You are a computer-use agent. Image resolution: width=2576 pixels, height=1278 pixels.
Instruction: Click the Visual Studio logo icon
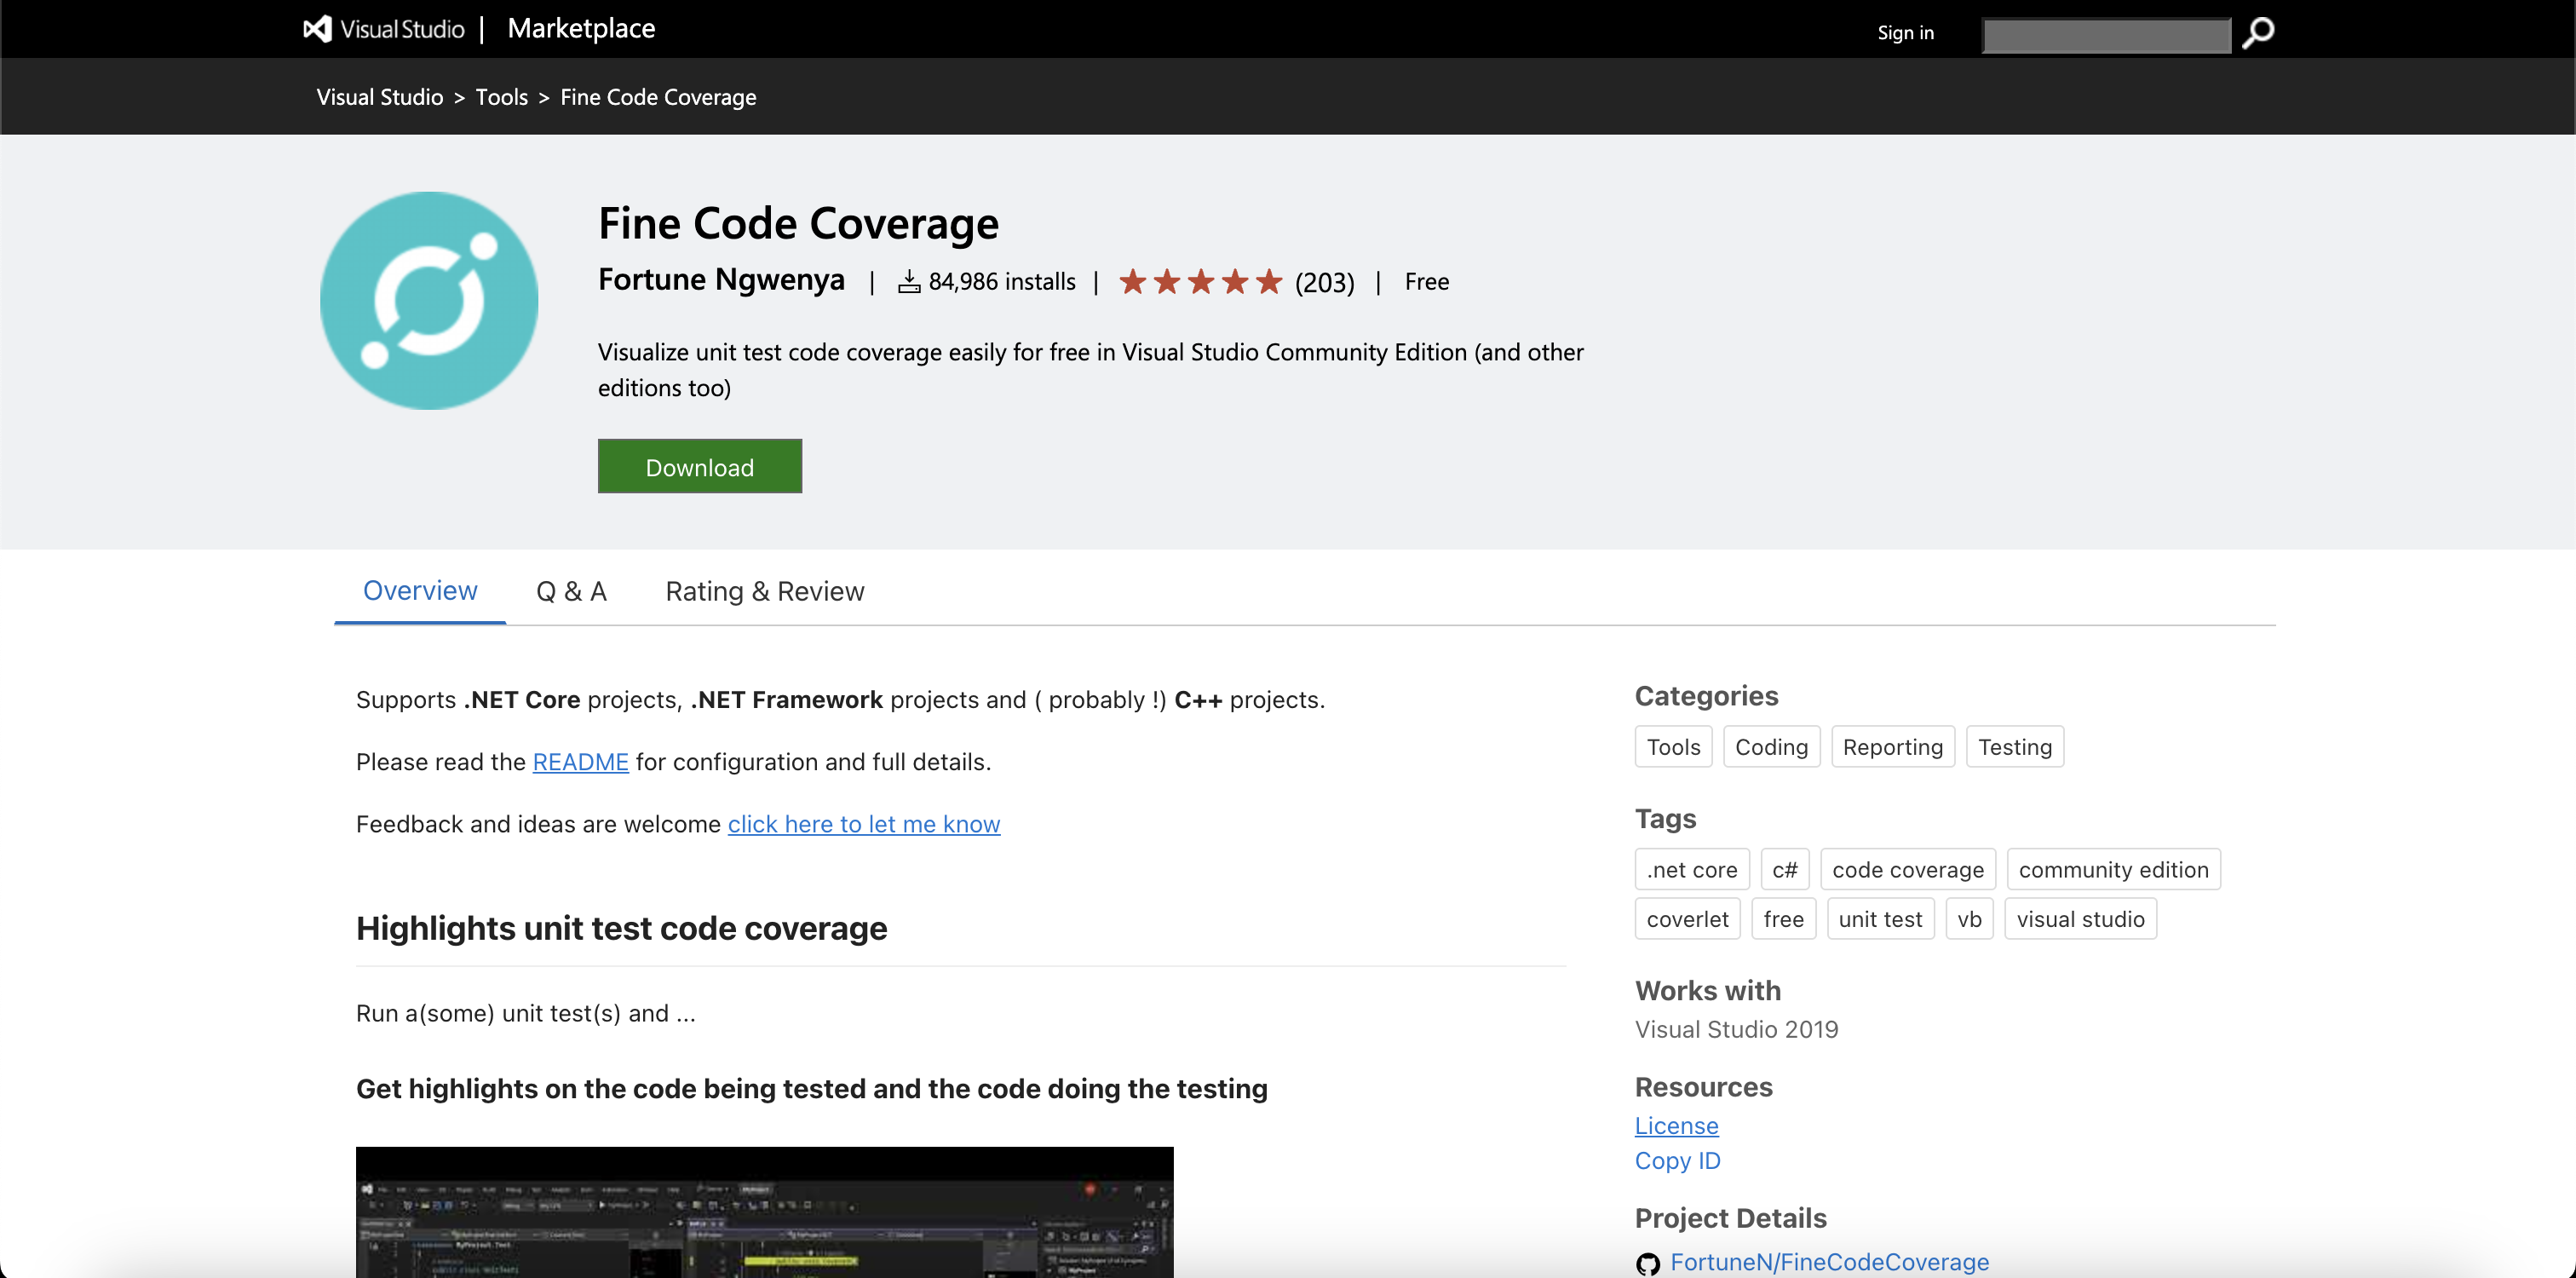[318, 29]
